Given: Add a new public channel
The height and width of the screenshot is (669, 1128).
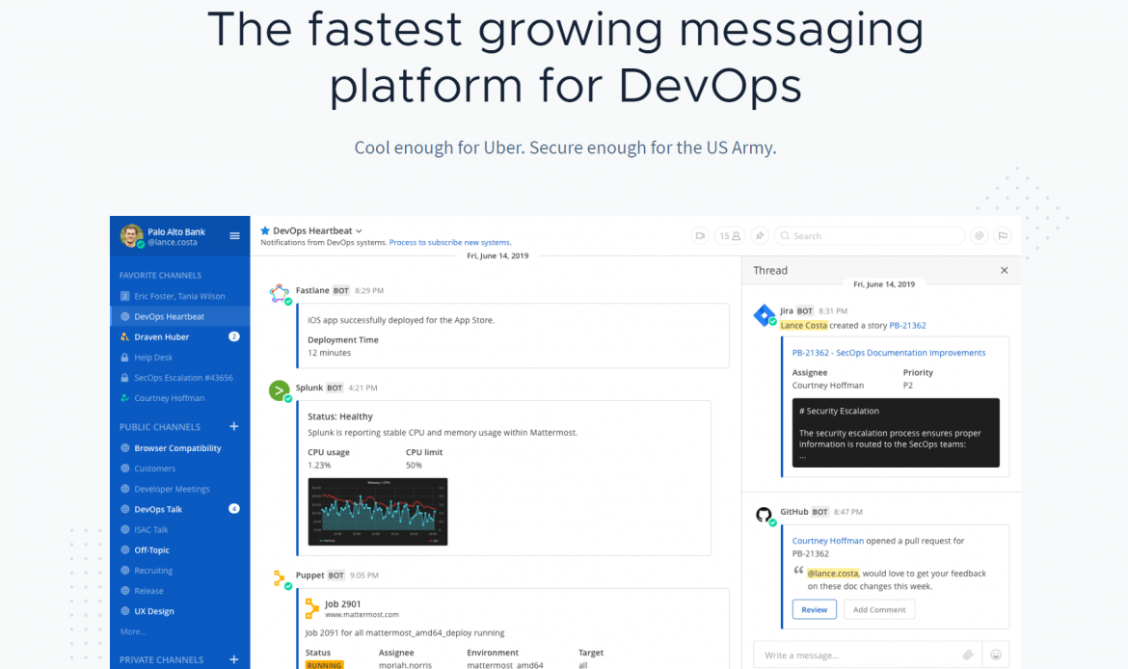Looking at the screenshot, I should coord(233,426).
